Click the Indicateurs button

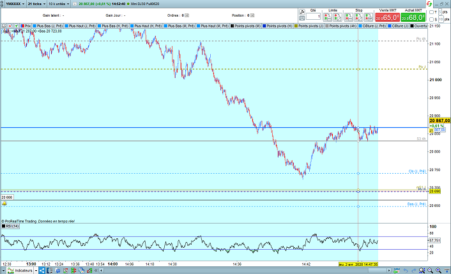tap(20, 271)
